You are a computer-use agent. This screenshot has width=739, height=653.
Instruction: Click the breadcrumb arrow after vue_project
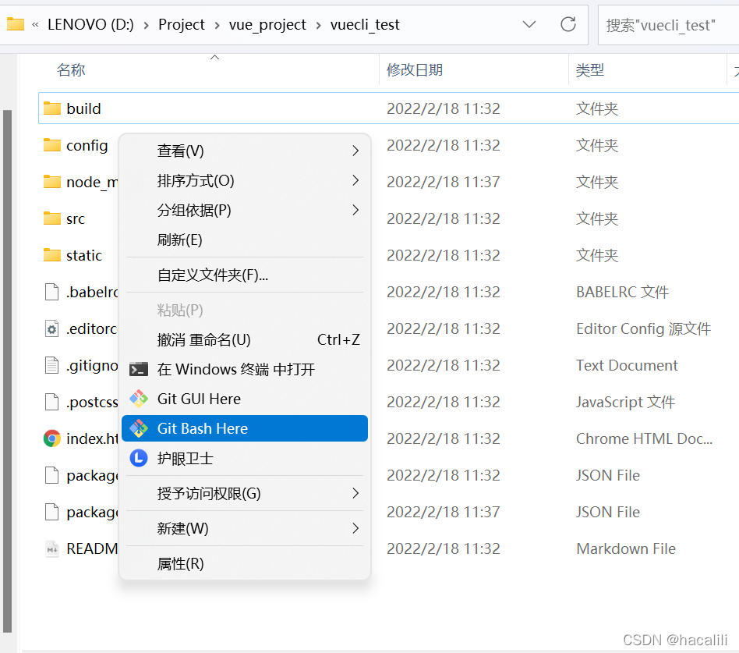pos(319,25)
